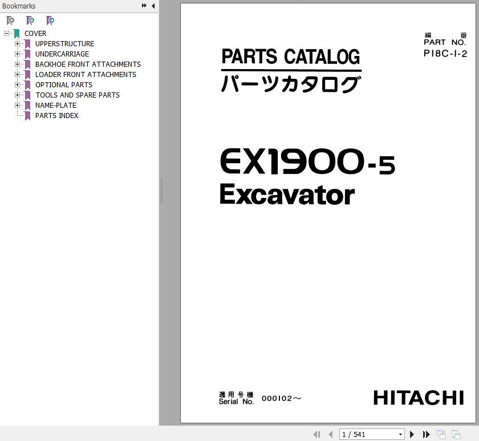Viewport: 479px width, 441px height.
Task: Open the UNDERCARRIAGE bookmark
Action: tap(62, 54)
